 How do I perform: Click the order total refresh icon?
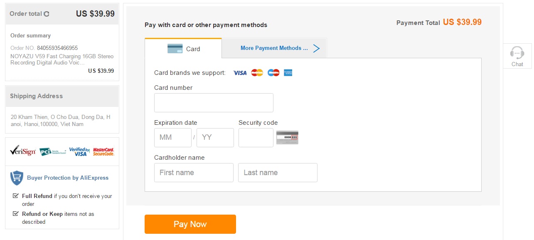point(47,14)
